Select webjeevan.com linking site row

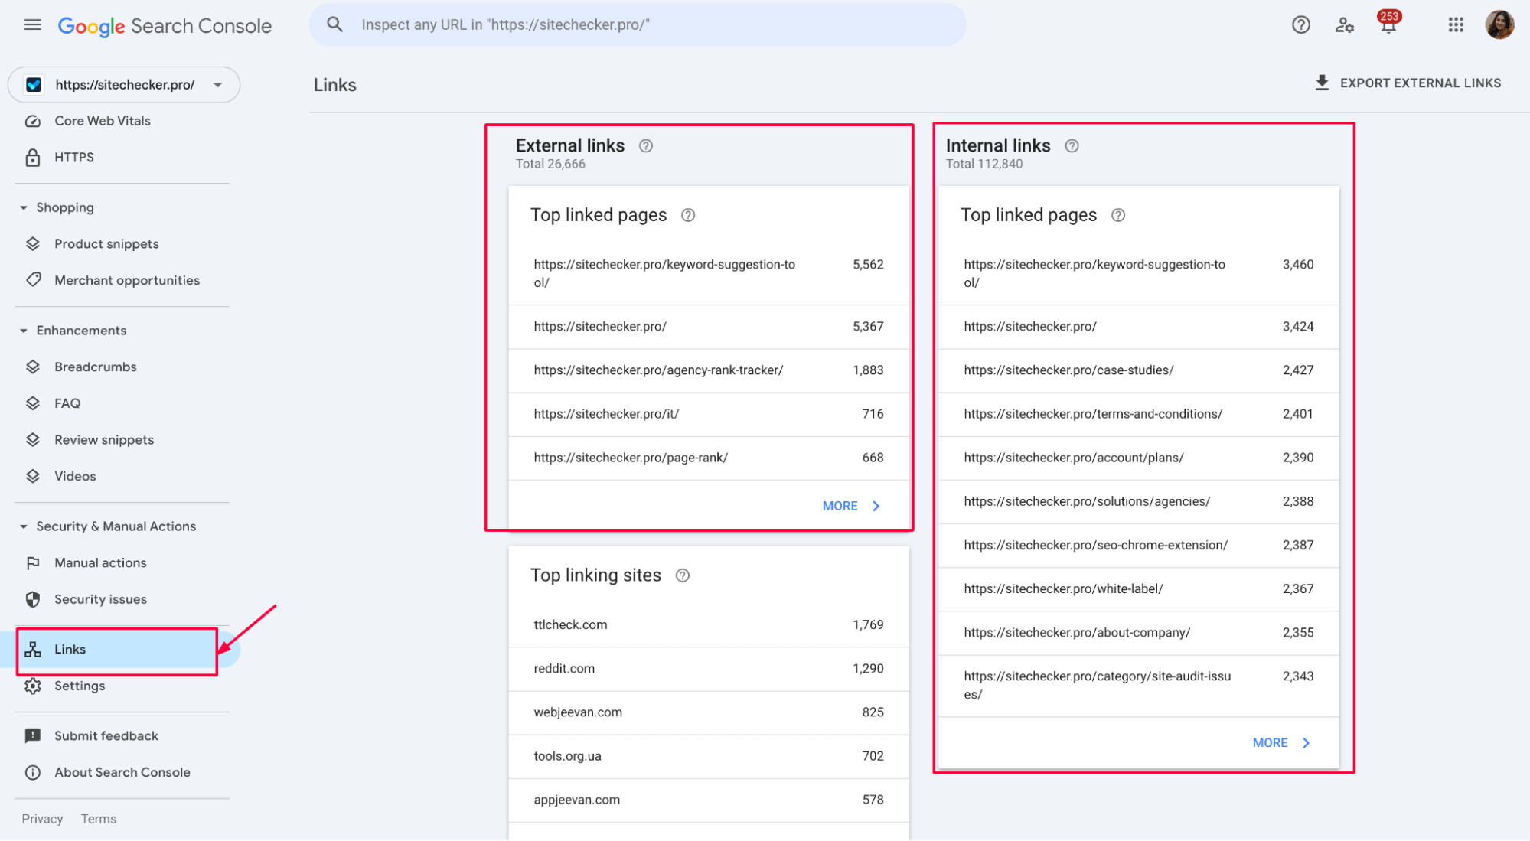tap(709, 712)
